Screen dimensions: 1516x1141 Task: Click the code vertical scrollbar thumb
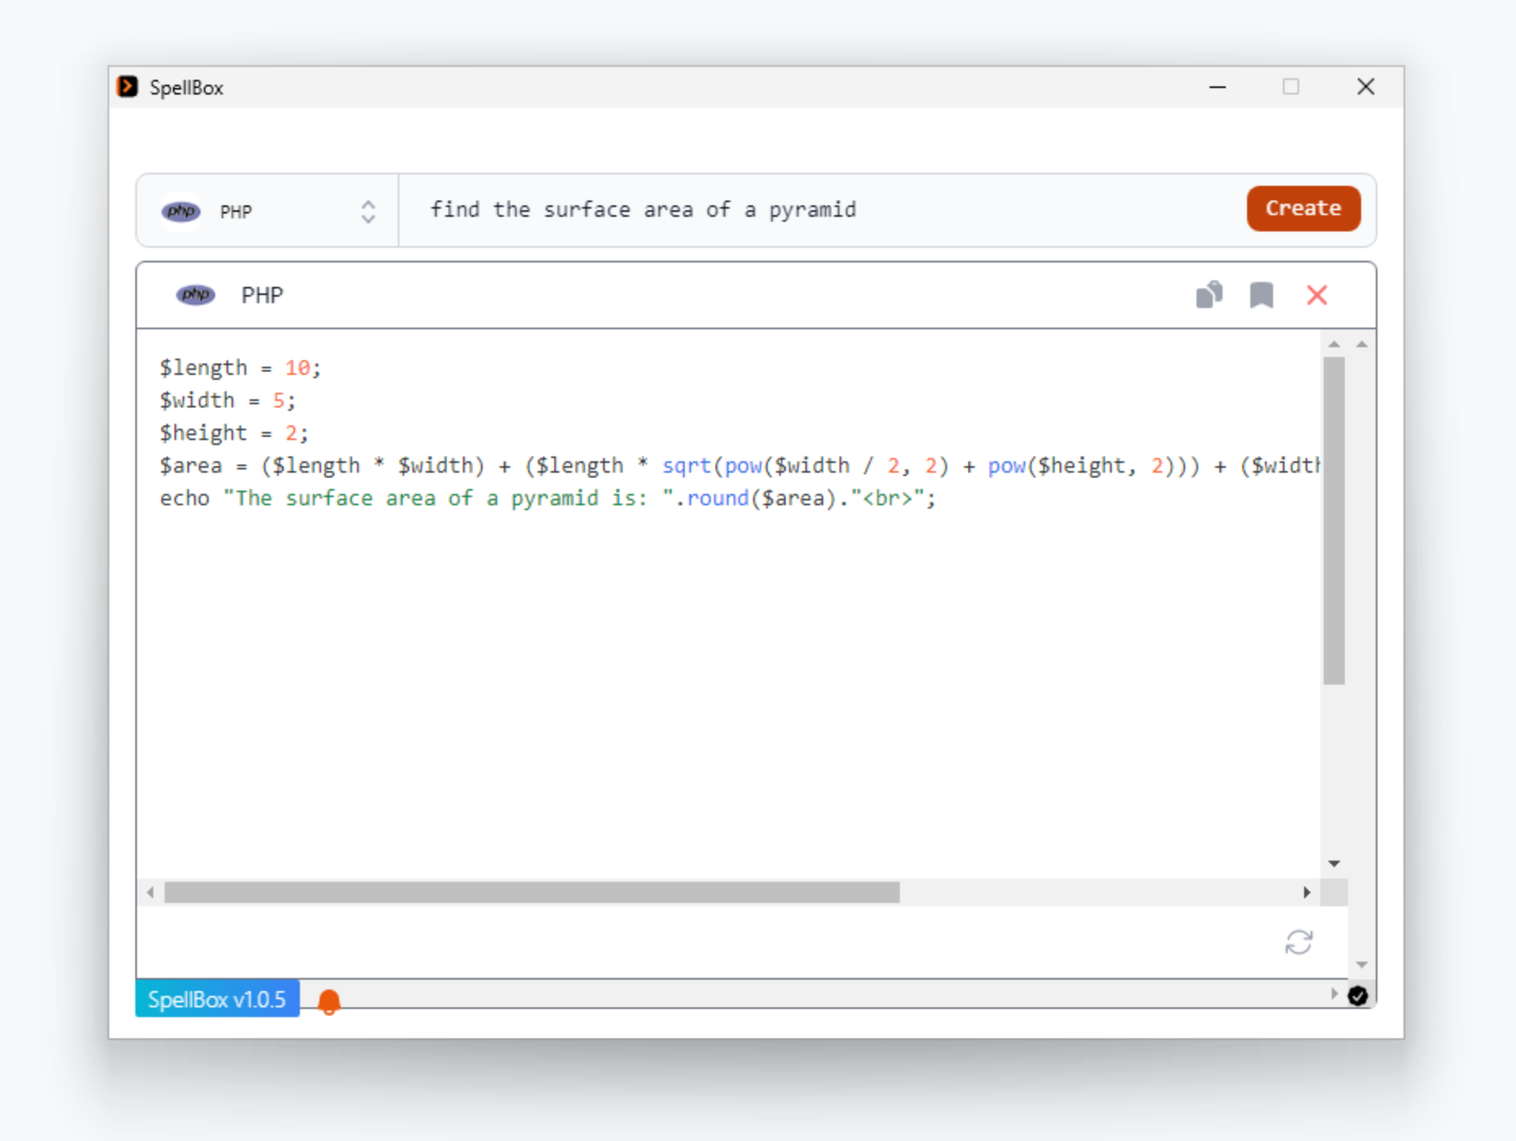coord(1334,520)
